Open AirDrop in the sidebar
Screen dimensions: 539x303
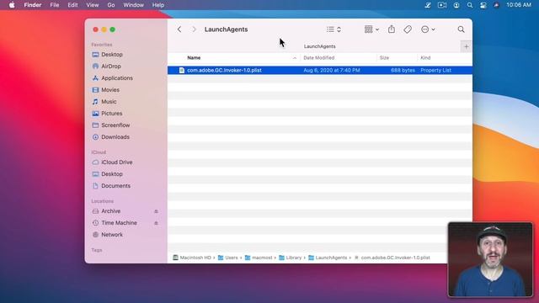coord(110,66)
